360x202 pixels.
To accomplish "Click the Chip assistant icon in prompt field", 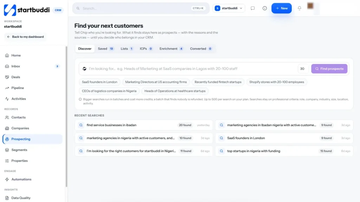I will click(x=84, y=69).
